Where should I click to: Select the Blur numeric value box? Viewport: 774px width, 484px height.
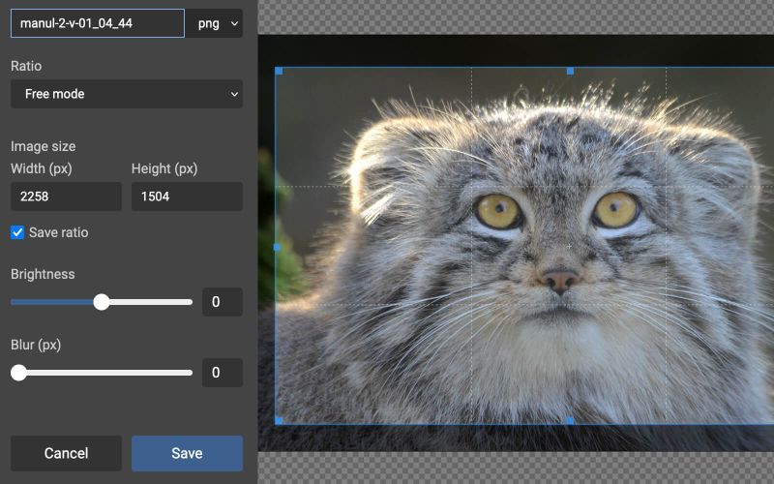pos(222,373)
